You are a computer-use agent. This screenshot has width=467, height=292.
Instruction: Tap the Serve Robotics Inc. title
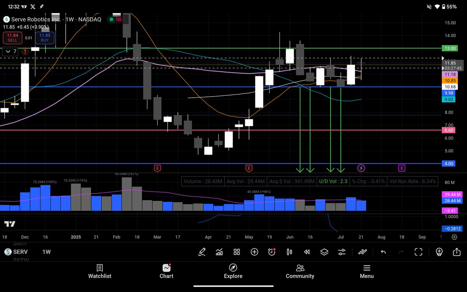[x=35, y=19]
